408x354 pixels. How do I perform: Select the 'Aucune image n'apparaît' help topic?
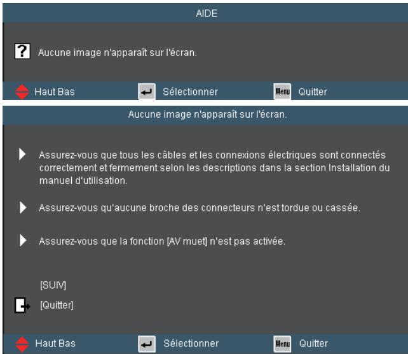(x=118, y=53)
